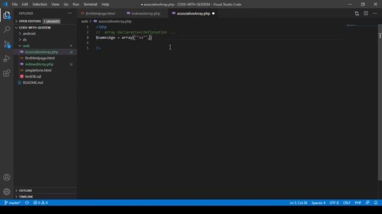Open the Edit menu

(x=25, y=4)
